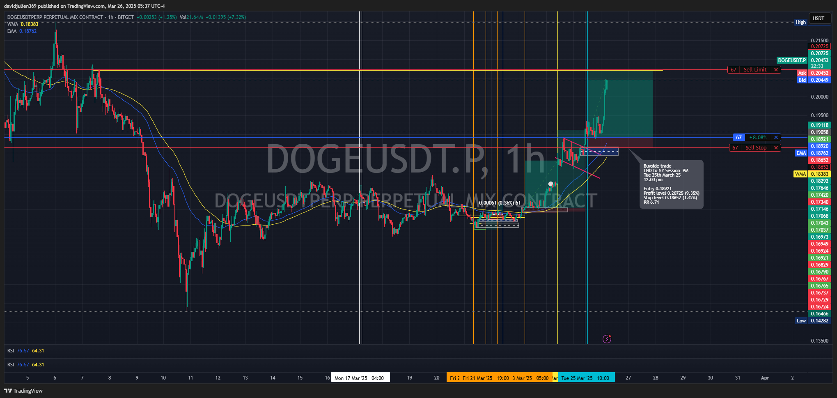Click the 0.16466 price label
Viewport: 837px width, 398px height.
819,314
